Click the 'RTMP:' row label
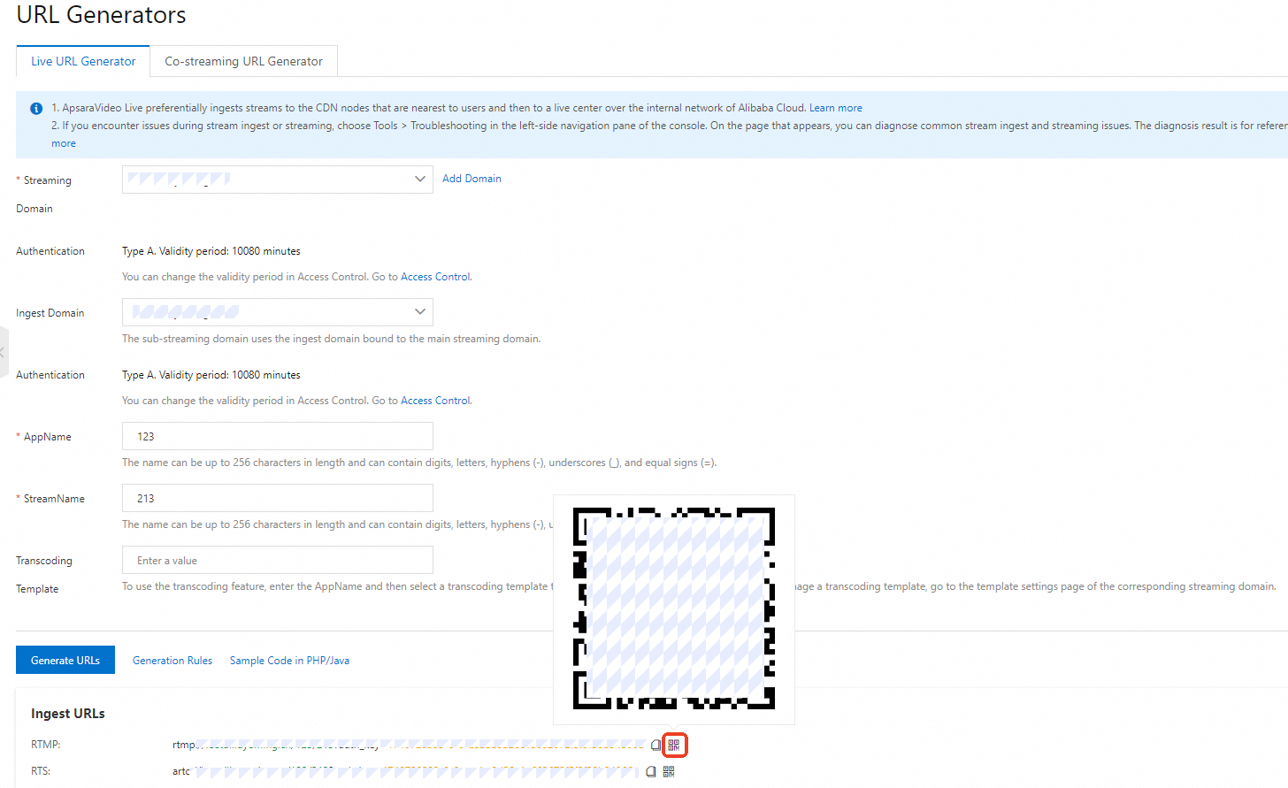This screenshot has height=788, width=1288. (x=46, y=745)
